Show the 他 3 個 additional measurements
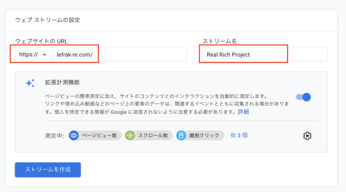 coord(239,135)
